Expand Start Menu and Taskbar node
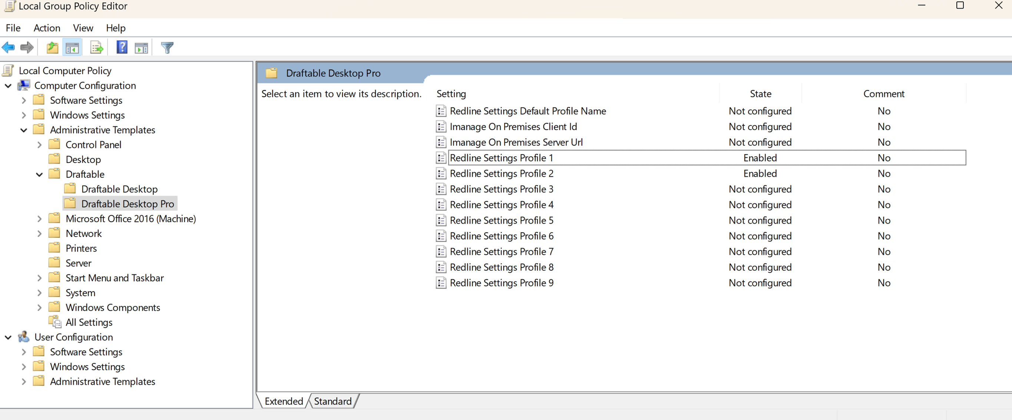 click(40, 278)
